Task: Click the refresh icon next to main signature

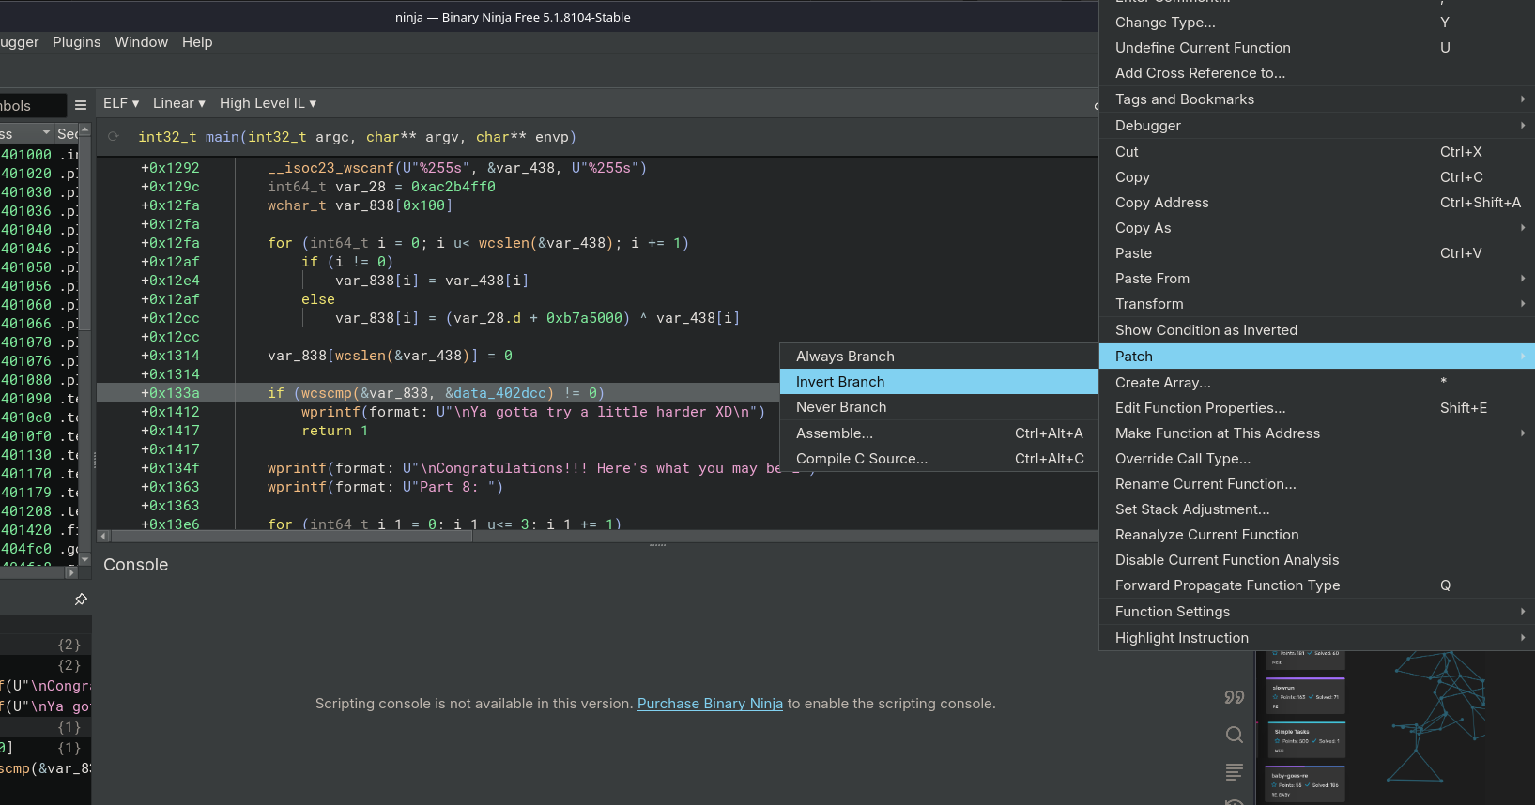Action: 114,137
